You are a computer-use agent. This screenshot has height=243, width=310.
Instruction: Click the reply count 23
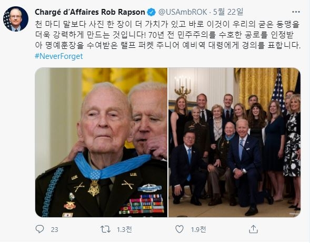click(54, 229)
